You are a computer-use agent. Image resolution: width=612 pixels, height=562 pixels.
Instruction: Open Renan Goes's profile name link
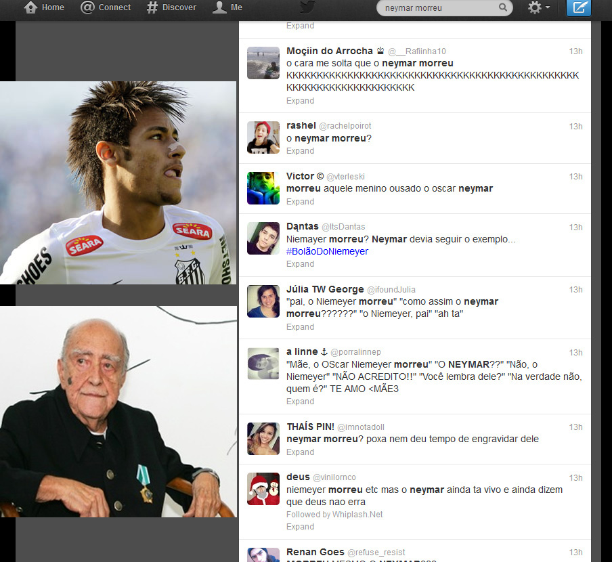(x=315, y=552)
